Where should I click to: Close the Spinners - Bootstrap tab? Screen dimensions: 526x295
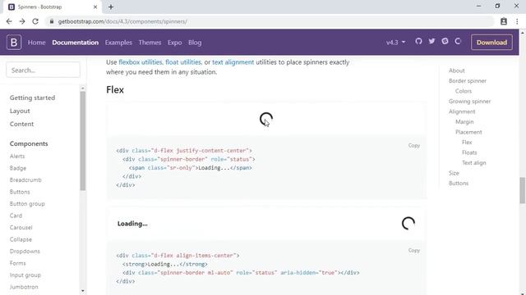[95, 7]
